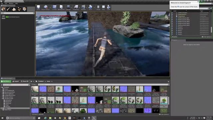Open the Help menu
The image size is (213, 120).
pyautogui.click(x=16, y=3)
